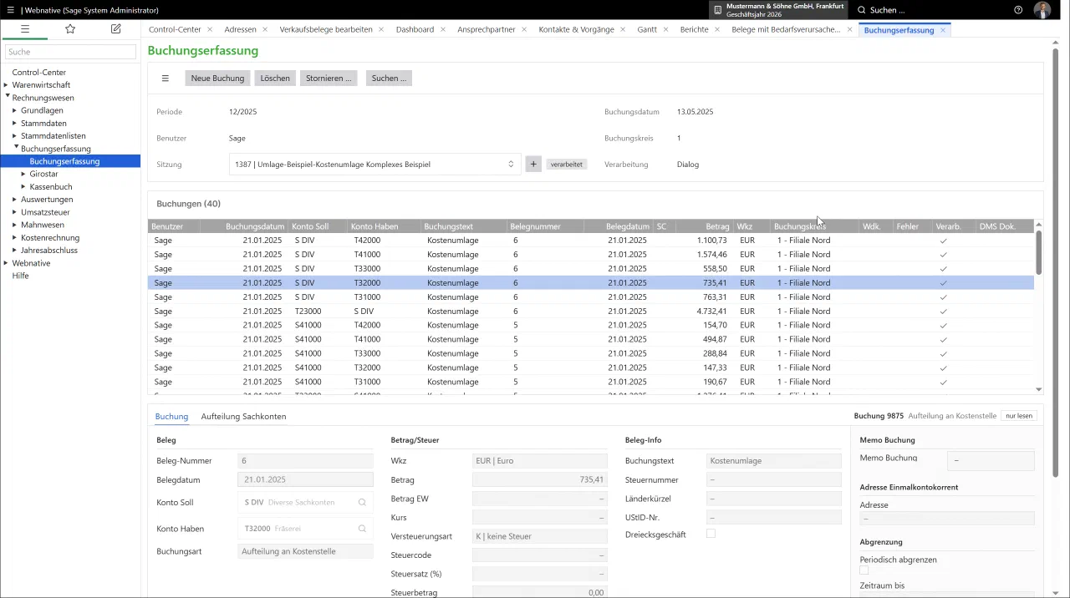Open the edit notes icon in sidebar
This screenshot has height=598, width=1070.
tap(116, 28)
